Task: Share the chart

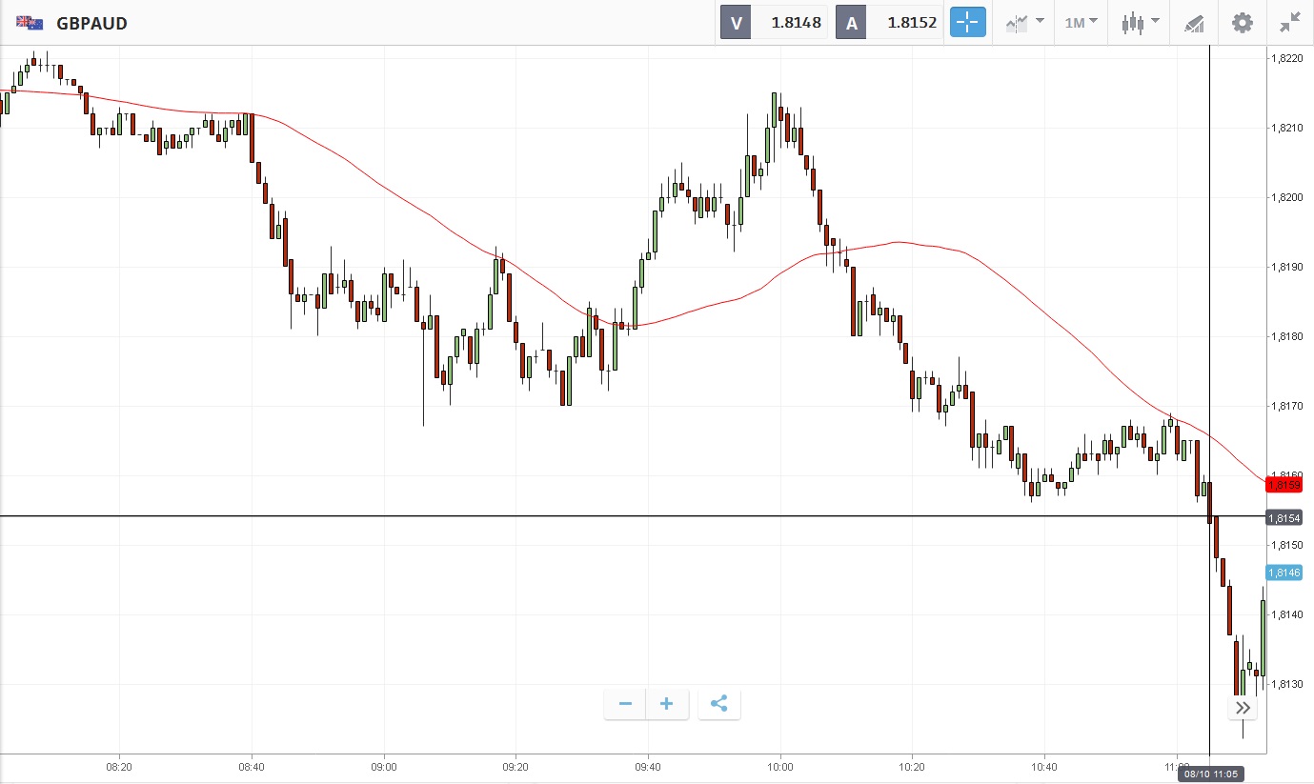Action: click(x=719, y=704)
